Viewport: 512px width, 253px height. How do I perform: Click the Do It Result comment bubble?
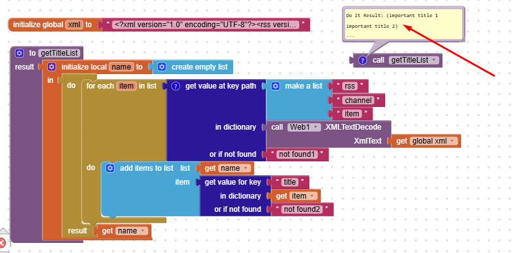[x=403, y=24]
